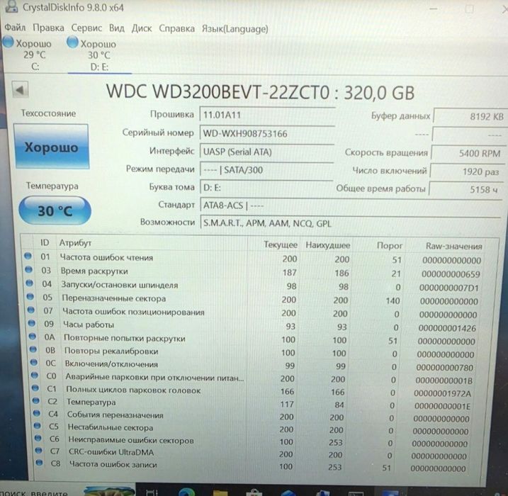
Task: Select row Часы работы
Action: (x=254, y=326)
